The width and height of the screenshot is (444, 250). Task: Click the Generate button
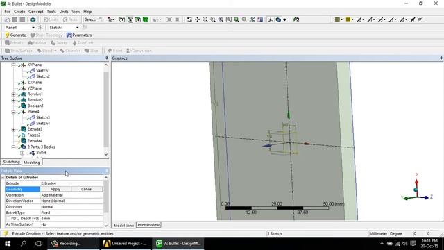pyautogui.click(x=15, y=35)
